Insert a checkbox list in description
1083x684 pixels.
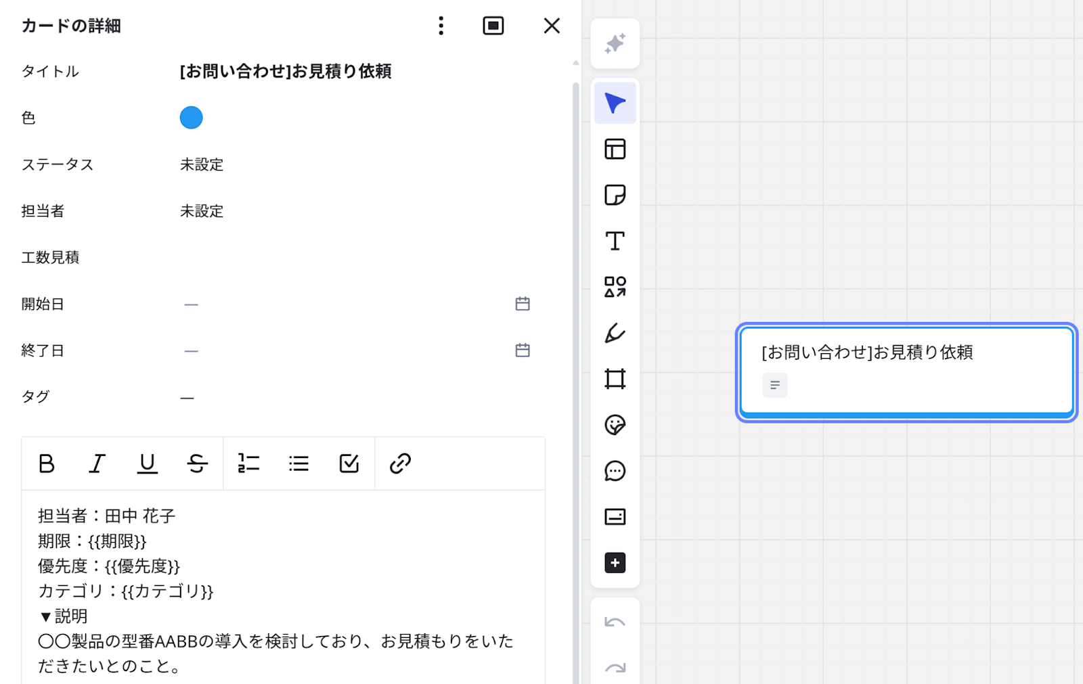pos(349,463)
